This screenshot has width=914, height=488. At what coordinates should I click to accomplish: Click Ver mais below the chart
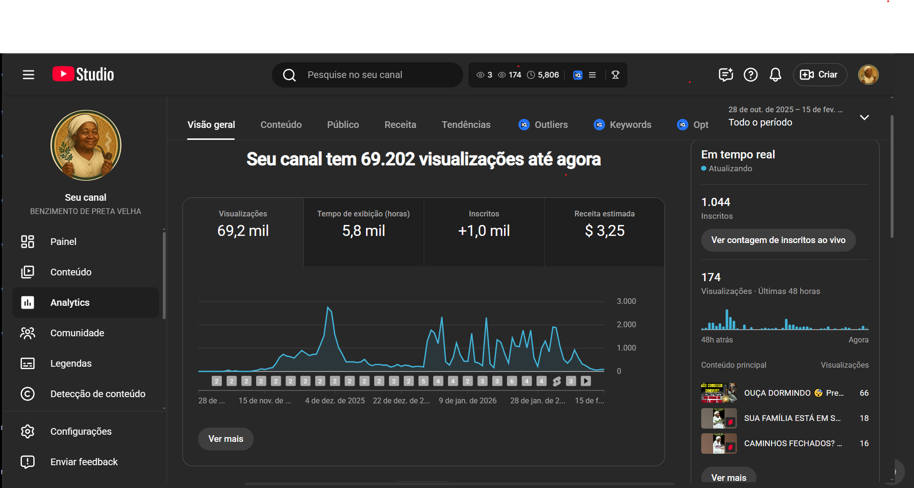coord(226,439)
